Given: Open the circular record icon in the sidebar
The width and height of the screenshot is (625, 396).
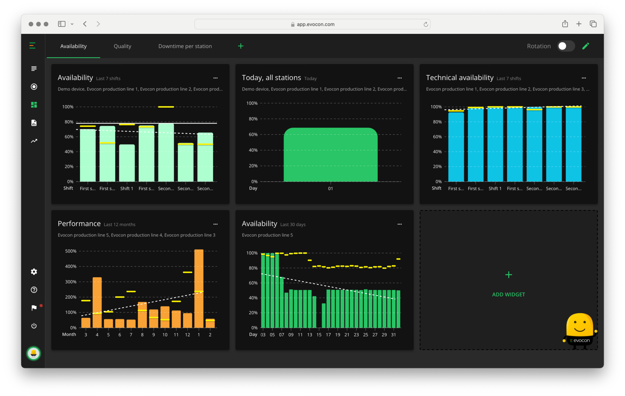Looking at the screenshot, I should (34, 86).
